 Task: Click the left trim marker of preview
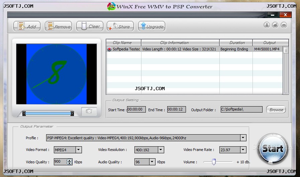coord(24,113)
